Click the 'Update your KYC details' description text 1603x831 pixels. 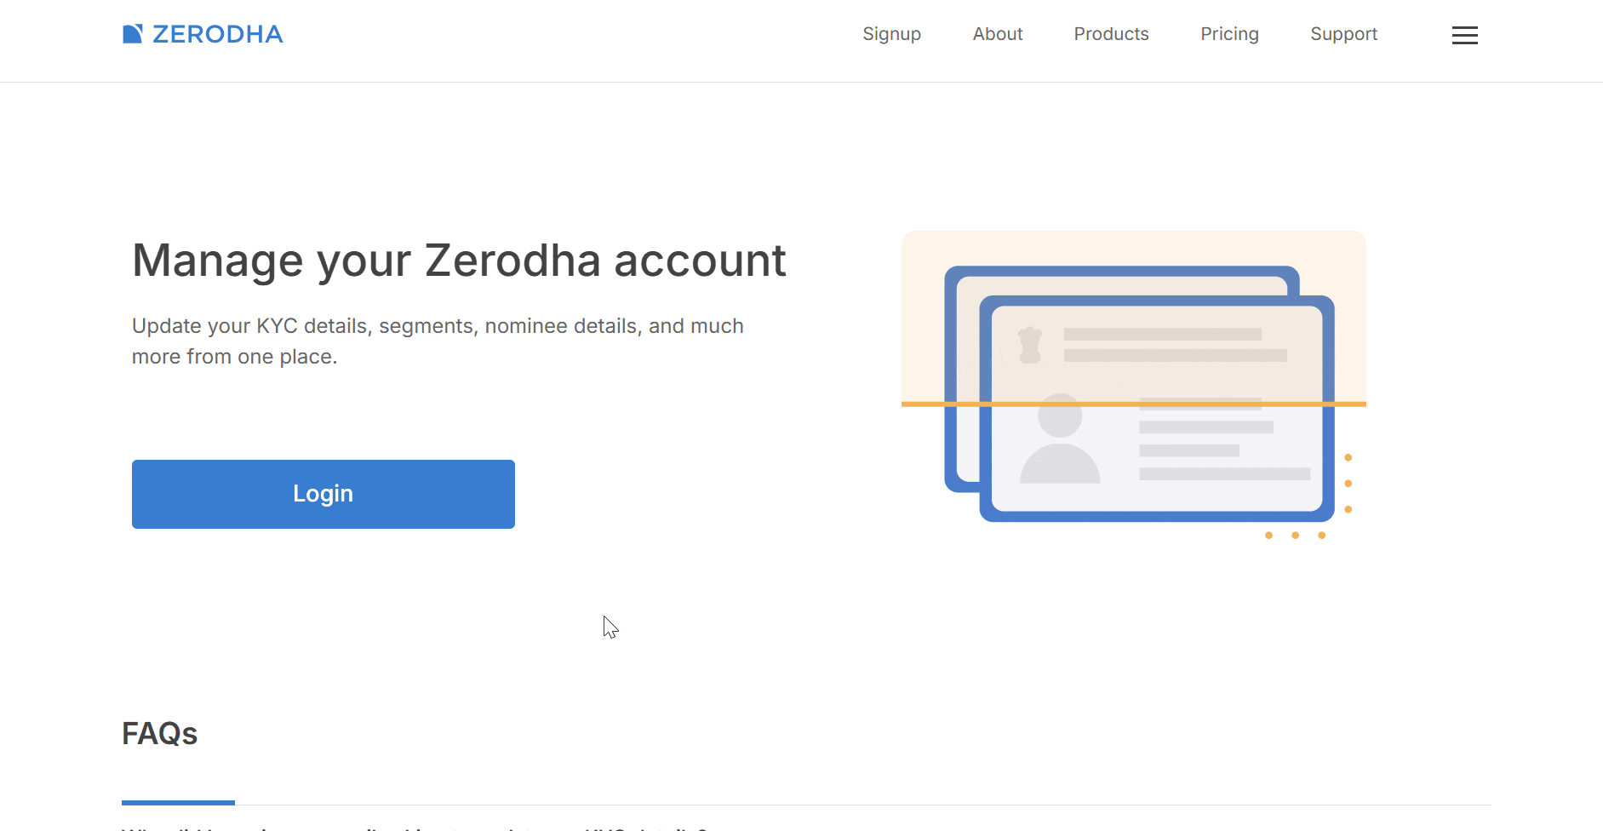[x=438, y=341]
